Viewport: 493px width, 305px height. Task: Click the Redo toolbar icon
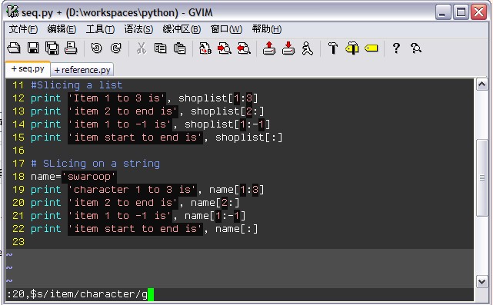[115, 48]
